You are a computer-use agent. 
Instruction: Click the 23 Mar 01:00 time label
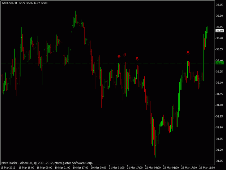pos(171,168)
